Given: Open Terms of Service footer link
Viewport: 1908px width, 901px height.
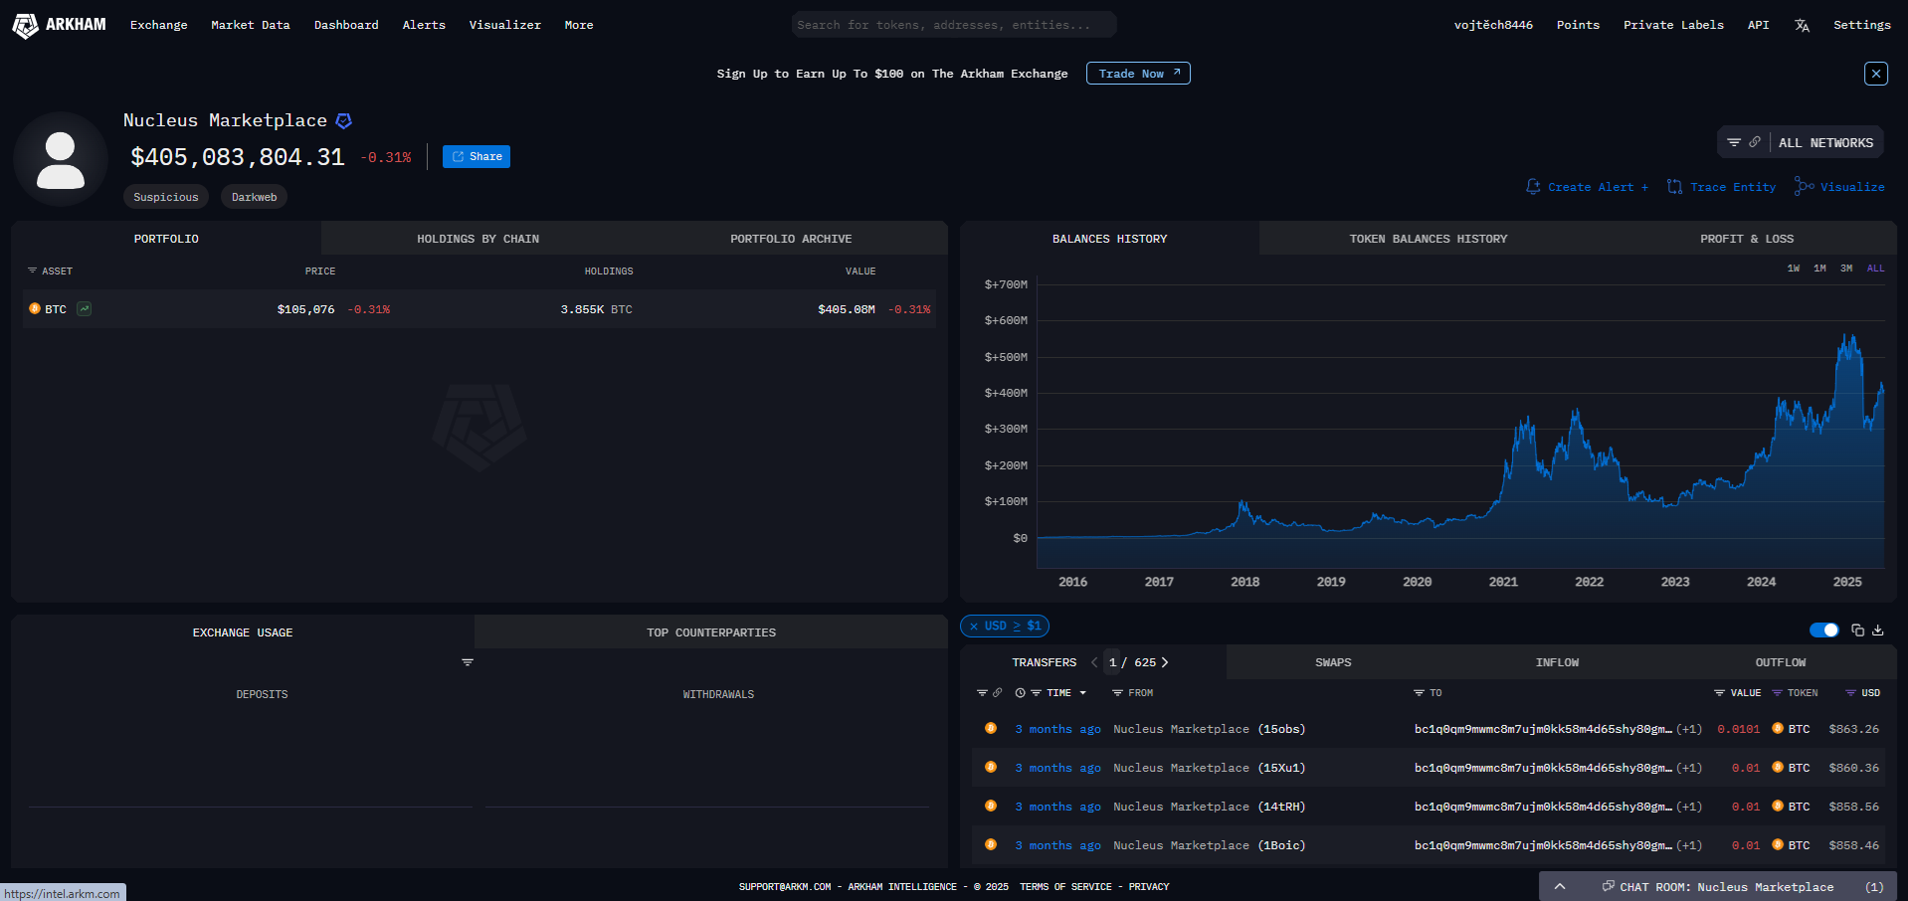Looking at the screenshot, I should coord(1065,887).
